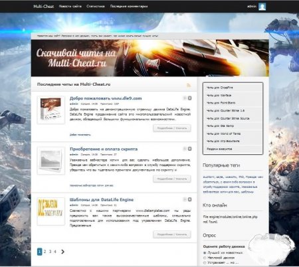The image size is (299, 267).
Task: Go to page 4
Action: (x=55, y=252)
